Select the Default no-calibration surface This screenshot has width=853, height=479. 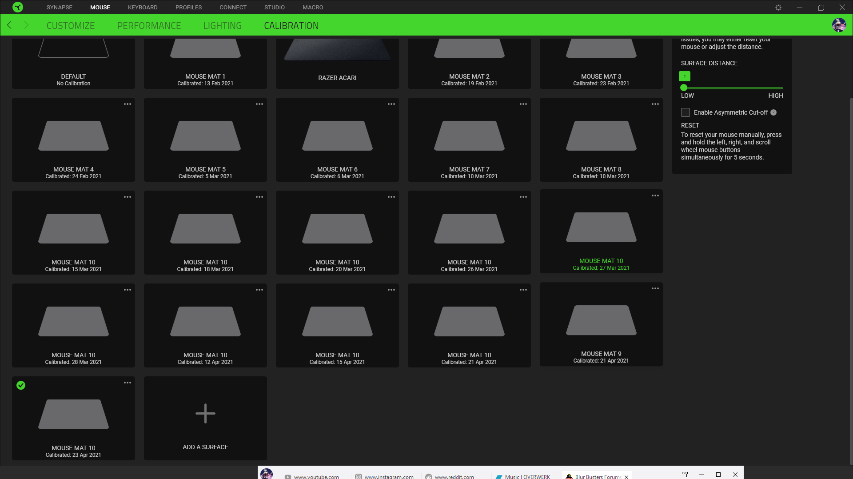[x=73, y=62]
